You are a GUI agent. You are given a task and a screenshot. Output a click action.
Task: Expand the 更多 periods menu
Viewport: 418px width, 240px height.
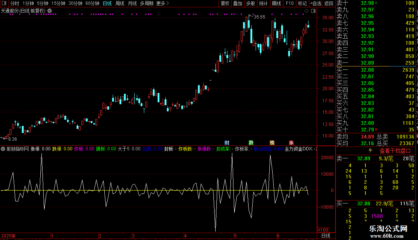[162, 3]
